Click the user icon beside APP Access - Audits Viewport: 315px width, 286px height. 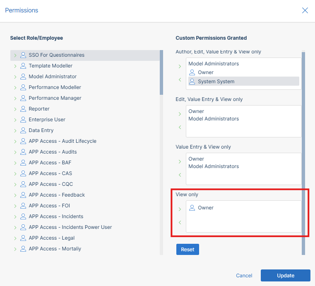click(23, 152)
